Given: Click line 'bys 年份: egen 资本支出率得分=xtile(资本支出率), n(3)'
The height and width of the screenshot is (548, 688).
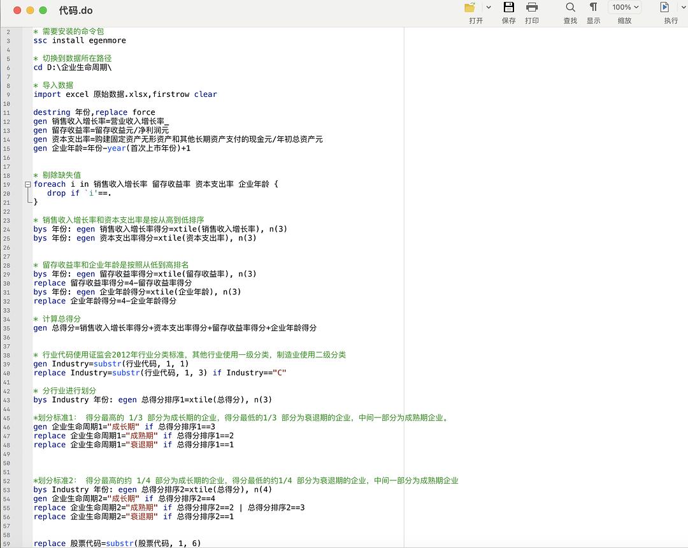Looking at the screenshot, I should pyautogui.click(x=145, y=238).
